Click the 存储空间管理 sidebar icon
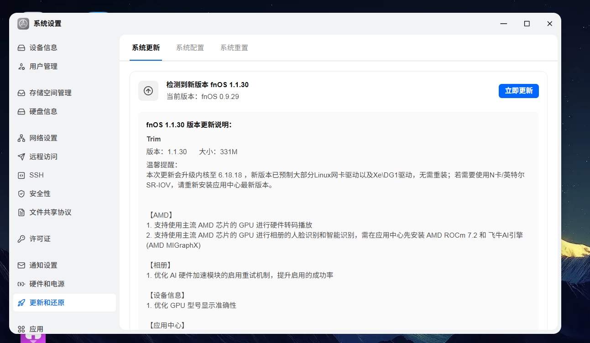 pyautogui.click(x=21, y=93)
